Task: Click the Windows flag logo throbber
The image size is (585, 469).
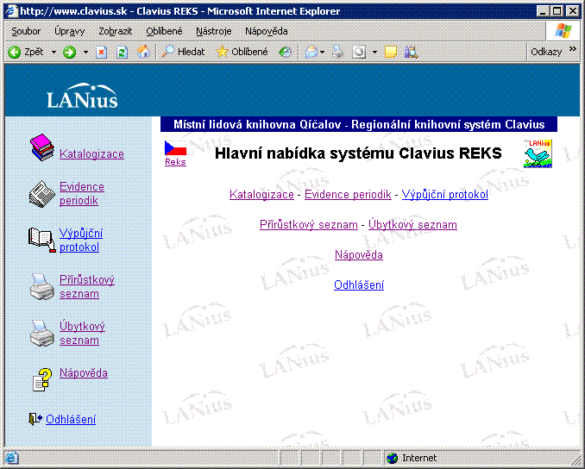Action: point(563,31)
